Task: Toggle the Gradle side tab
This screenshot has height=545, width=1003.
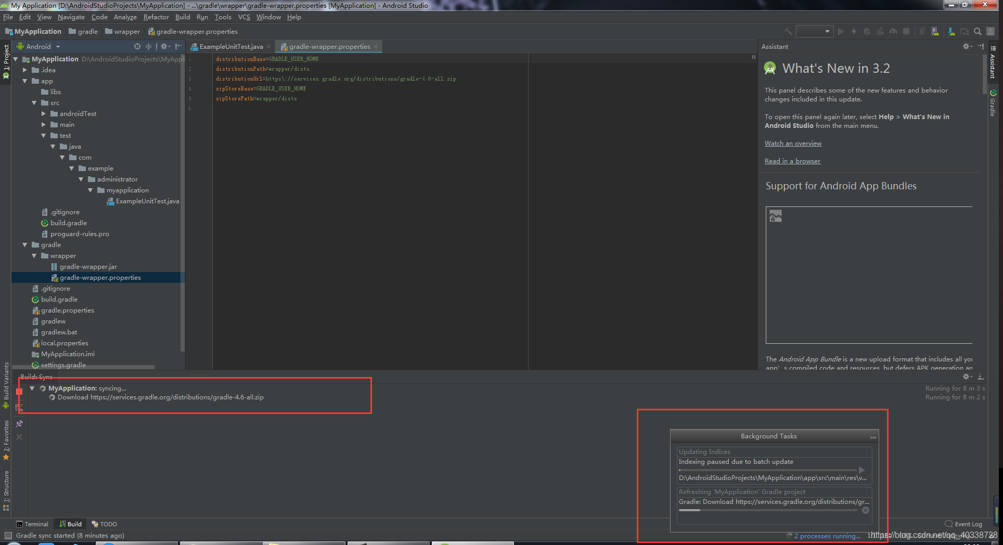Action: tap(993, 102)
